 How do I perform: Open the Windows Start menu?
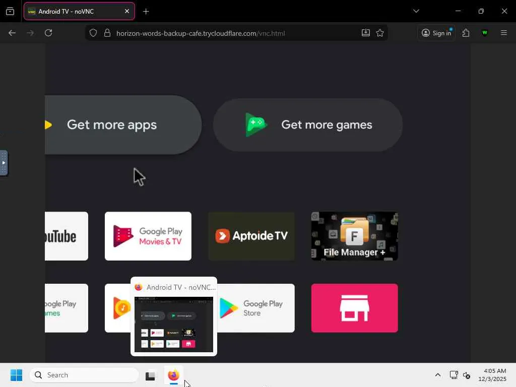click(x=16, y=375)
